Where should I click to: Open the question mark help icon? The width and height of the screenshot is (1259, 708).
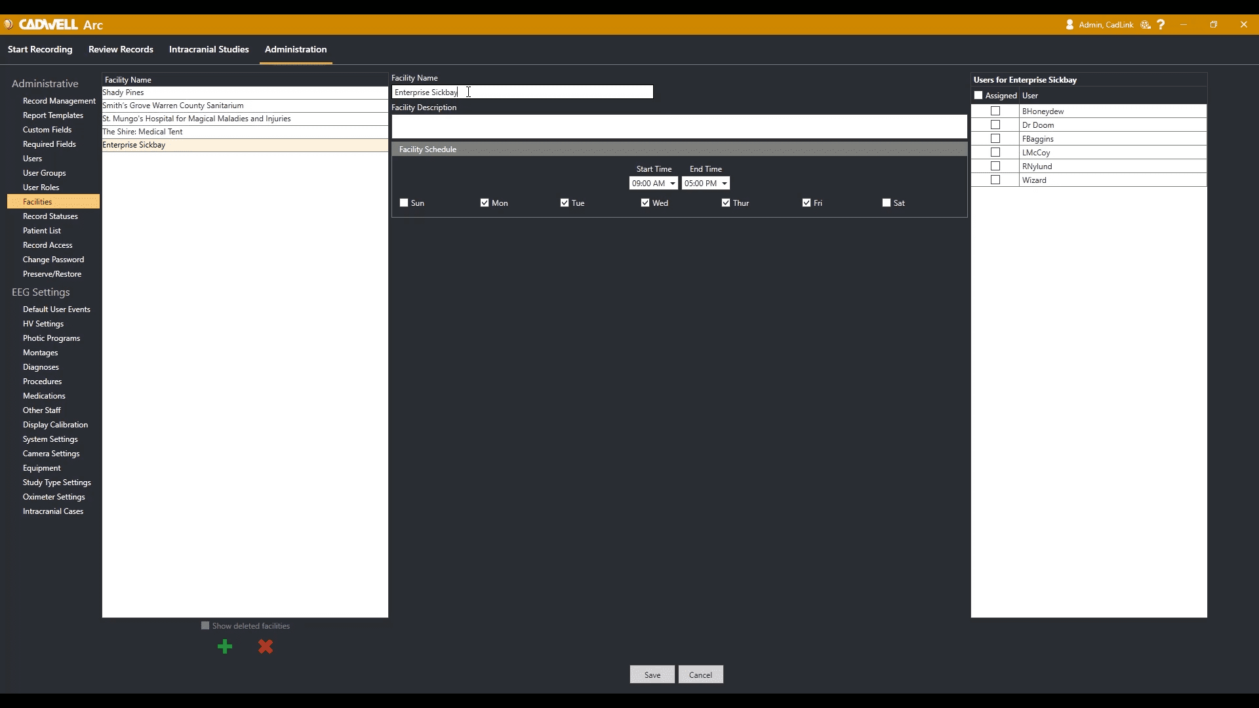coord(1161,24)
